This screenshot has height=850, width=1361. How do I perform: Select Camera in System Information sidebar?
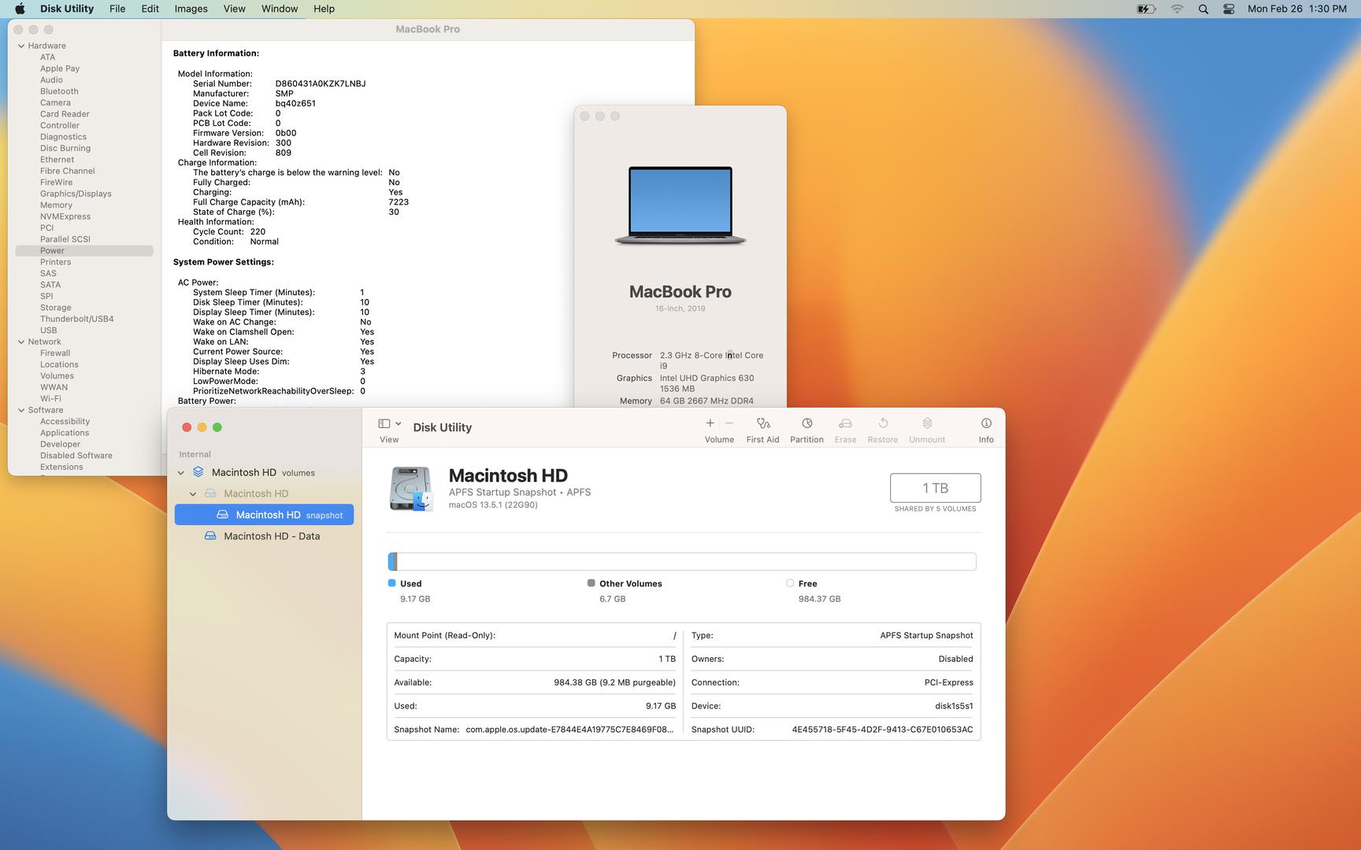pyautogui.click(x=55, y=102)
